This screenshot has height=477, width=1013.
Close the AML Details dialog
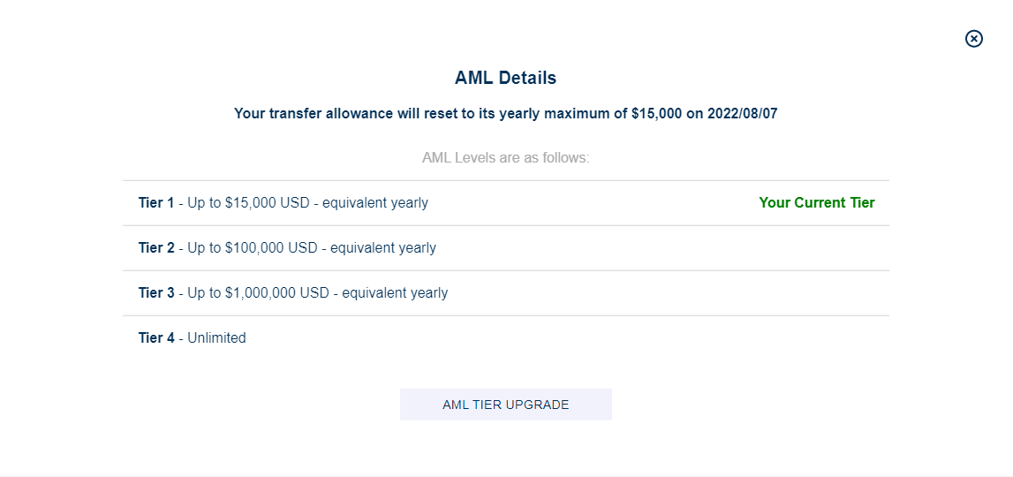point(973,39)
